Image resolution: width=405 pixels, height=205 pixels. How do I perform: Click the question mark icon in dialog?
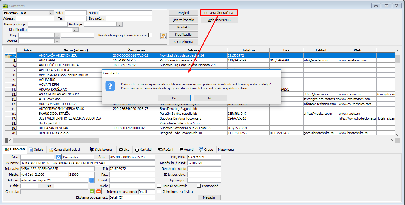(x=110, y=86)
